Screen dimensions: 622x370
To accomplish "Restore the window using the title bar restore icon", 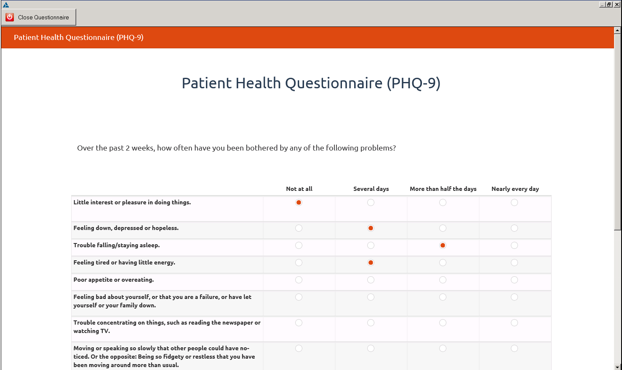I will [x=609, y=4].
